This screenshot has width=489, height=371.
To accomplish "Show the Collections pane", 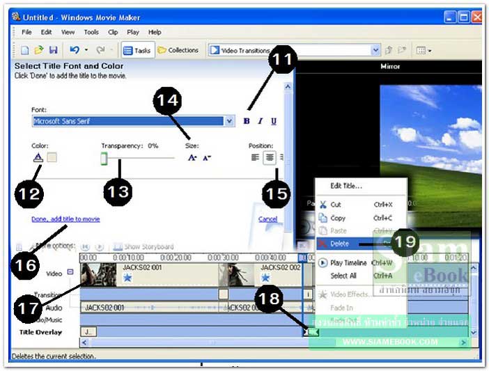I will (178, 50).
